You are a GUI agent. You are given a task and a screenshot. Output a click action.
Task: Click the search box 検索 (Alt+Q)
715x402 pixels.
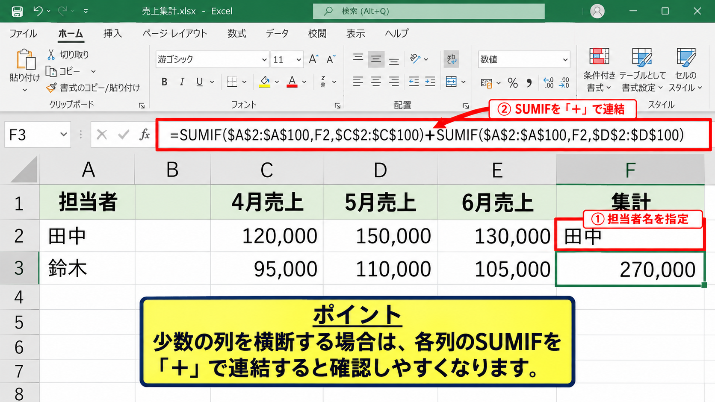tap(428, 11)
